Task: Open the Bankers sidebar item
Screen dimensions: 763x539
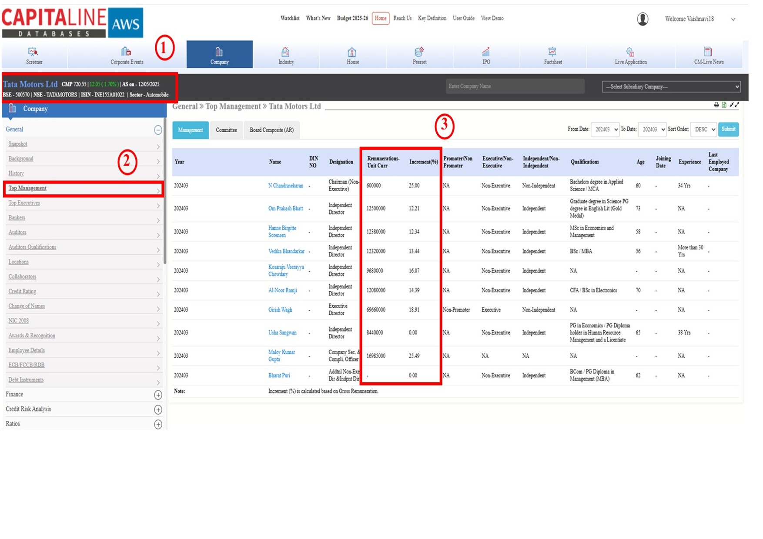Action: coord(17,218)
